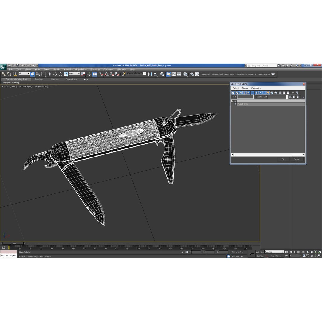Toggle Display Geometry filter in dialog
Image resolution: width=322 pixels, height=322 pixels.
[x=233, y=93]
